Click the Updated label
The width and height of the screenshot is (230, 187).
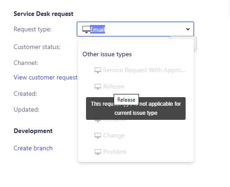(x=26, y=109)
